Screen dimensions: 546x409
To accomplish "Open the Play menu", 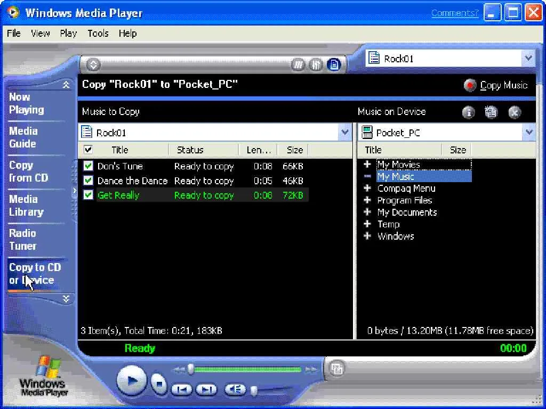I will [68, 34].
